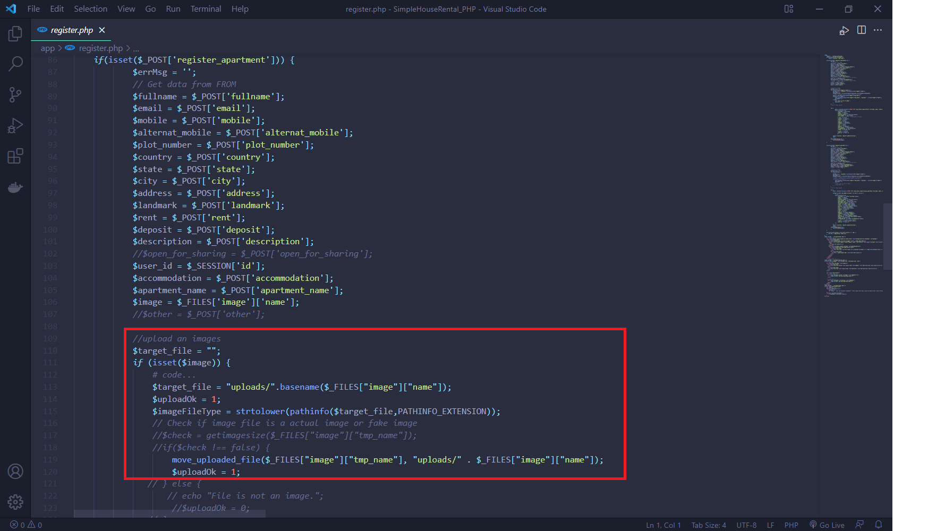Open the editor More Actions ellipsis
The height and width of the screenshot is (531, 945).
[878, 30]
